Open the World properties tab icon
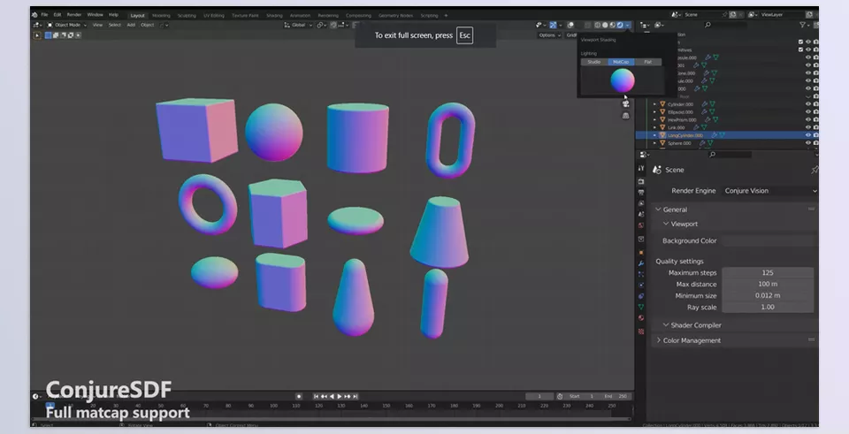Viewport: 849px width, 434px height. [x=641, y=225]
